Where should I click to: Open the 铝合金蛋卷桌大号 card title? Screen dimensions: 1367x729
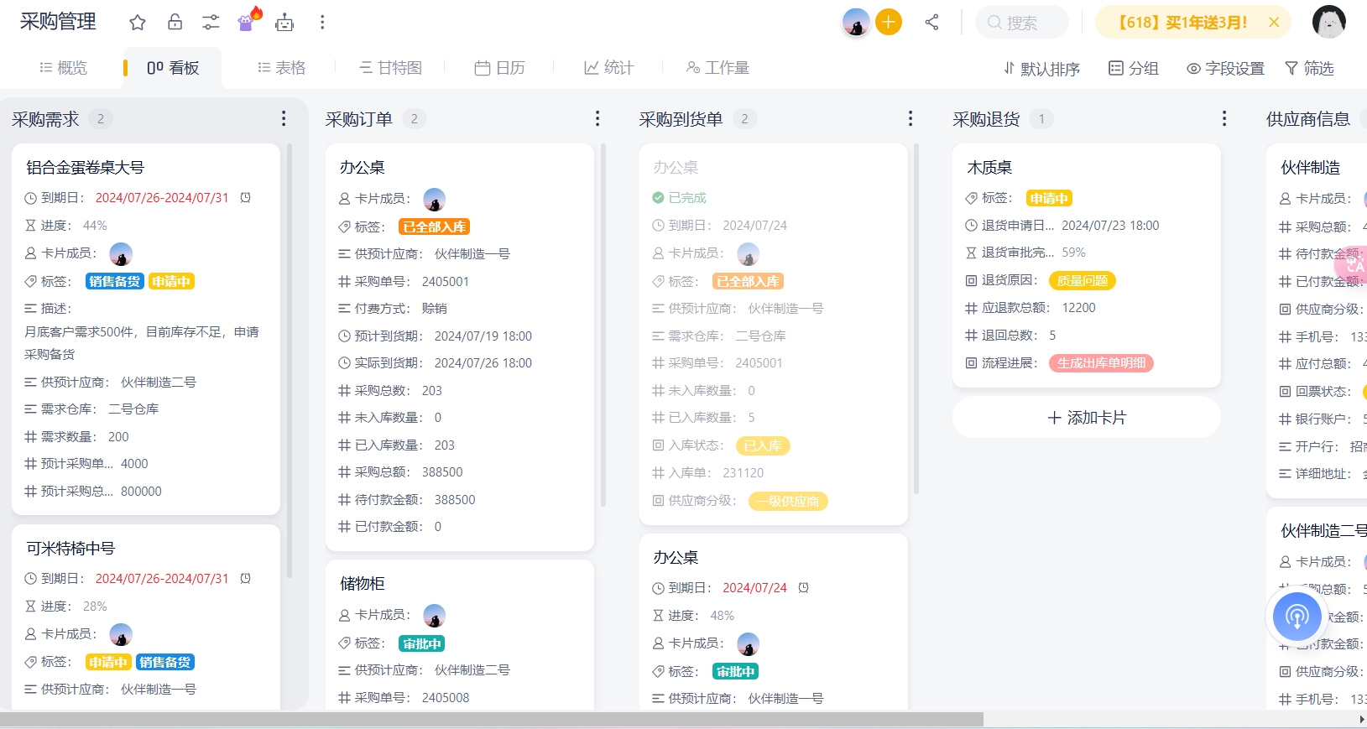tap(86, 168)
